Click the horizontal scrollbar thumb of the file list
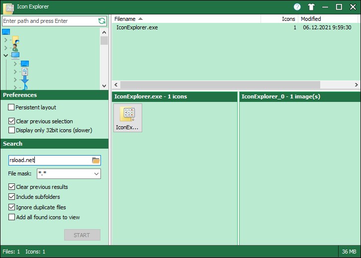The image size is (361, 258). [x=220, y=85]
